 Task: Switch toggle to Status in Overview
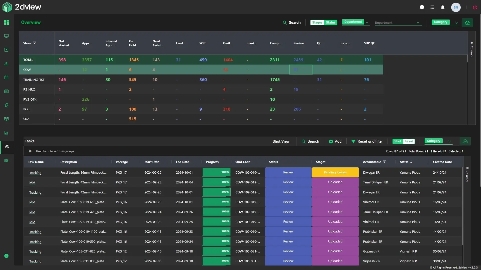330,23
